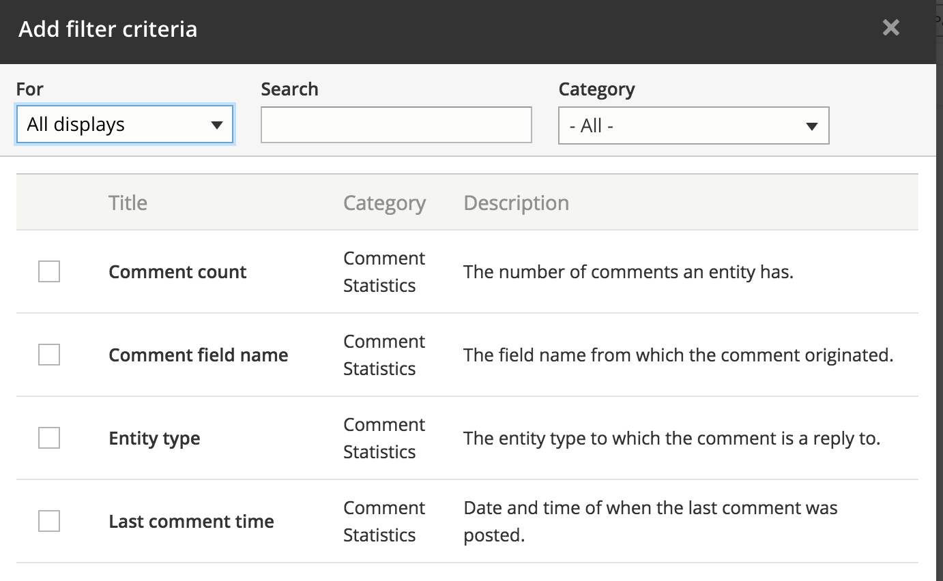Tick the Entity type checkbox
This screenshot has width=943, height=581.
point(49,438)
